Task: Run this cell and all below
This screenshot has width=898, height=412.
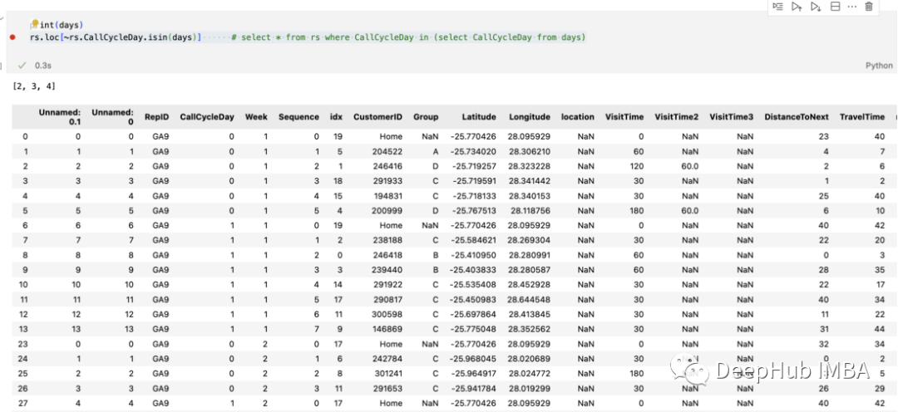Action: point(816,7)
